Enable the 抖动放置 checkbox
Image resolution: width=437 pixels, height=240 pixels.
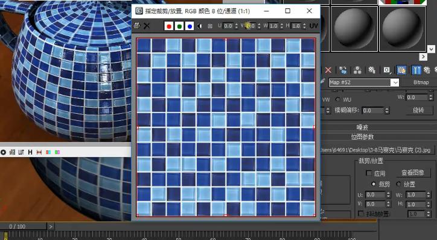coord(361,214)
